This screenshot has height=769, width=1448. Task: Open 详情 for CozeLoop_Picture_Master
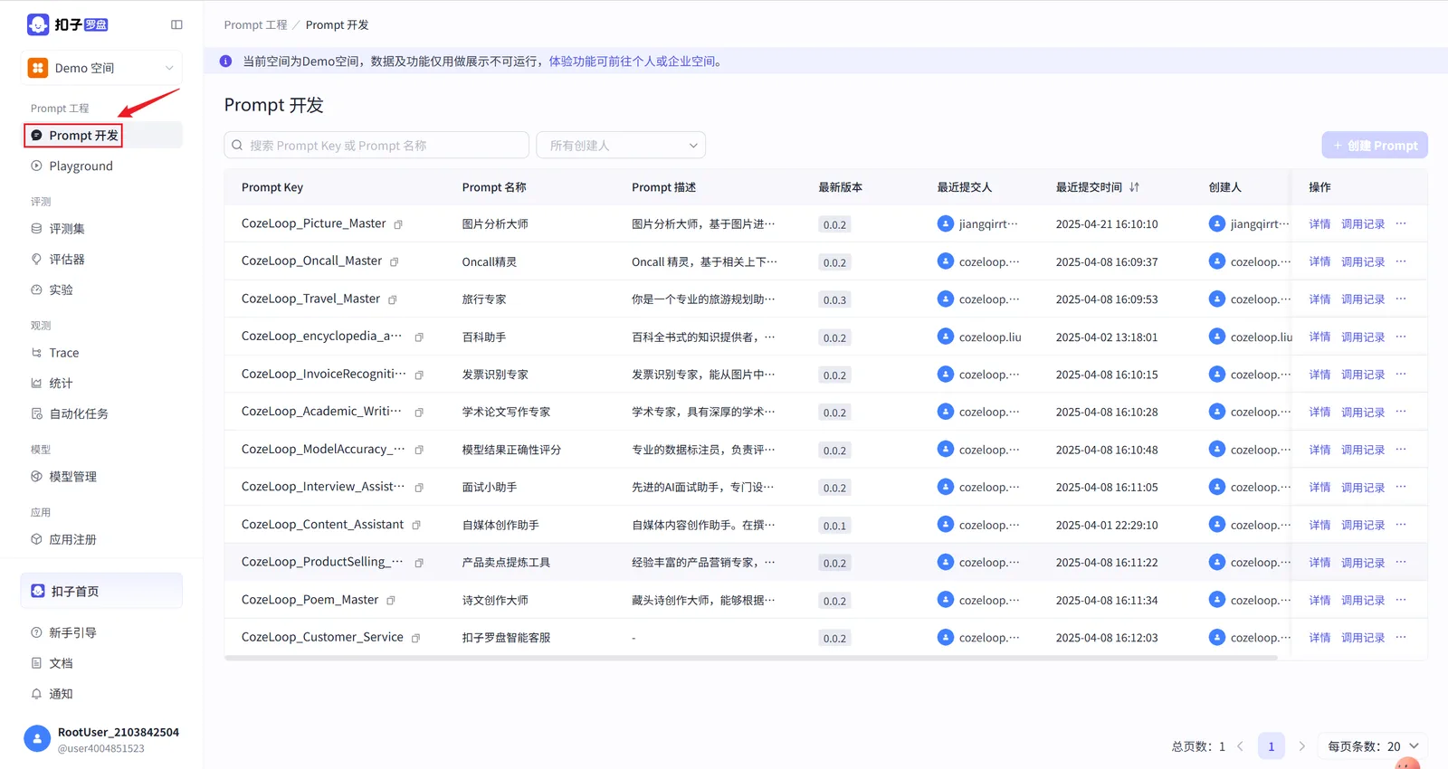click(1319, 224)
